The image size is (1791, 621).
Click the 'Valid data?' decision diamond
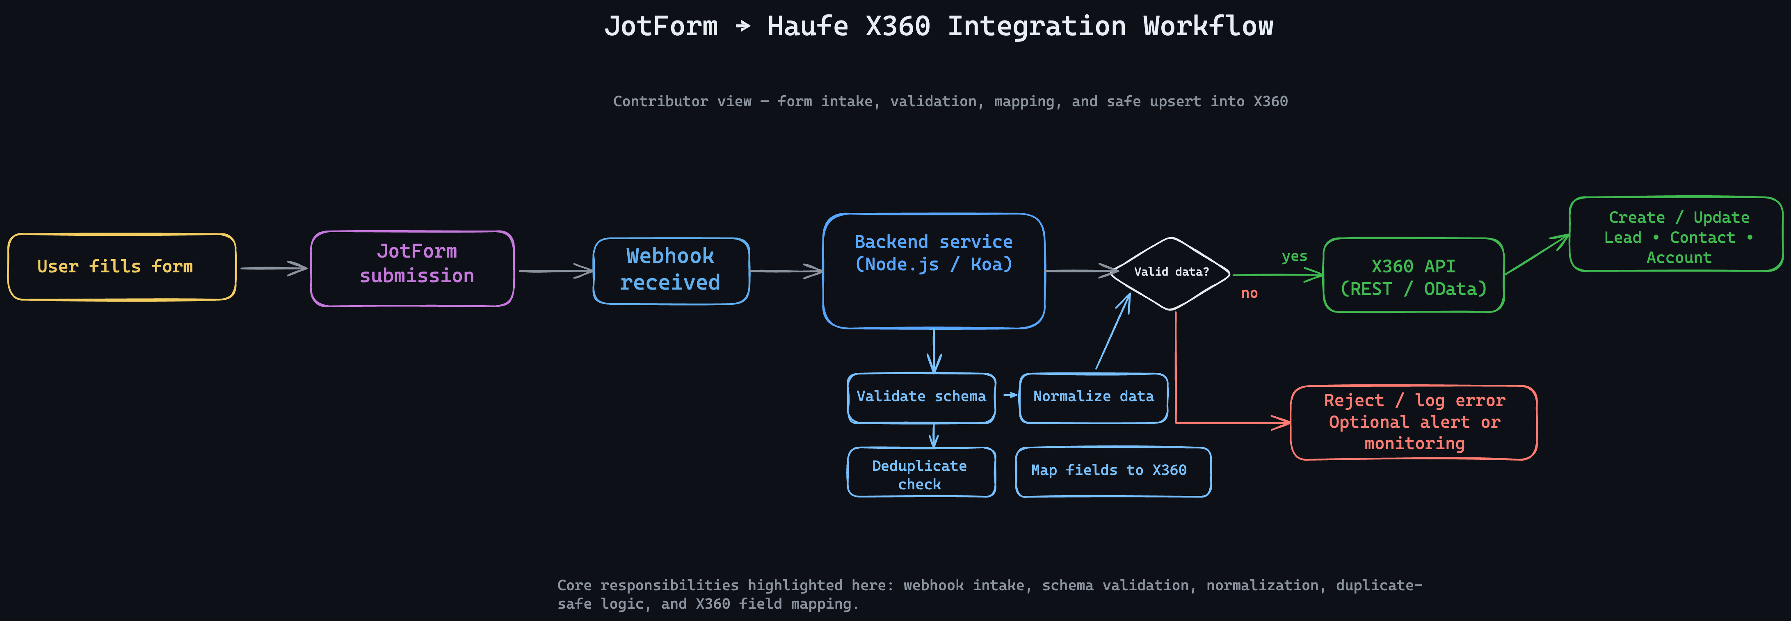(x=1172, y=273)
